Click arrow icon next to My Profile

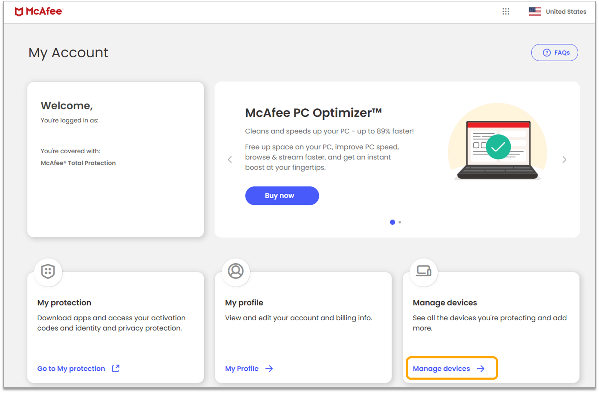(269, 369)
